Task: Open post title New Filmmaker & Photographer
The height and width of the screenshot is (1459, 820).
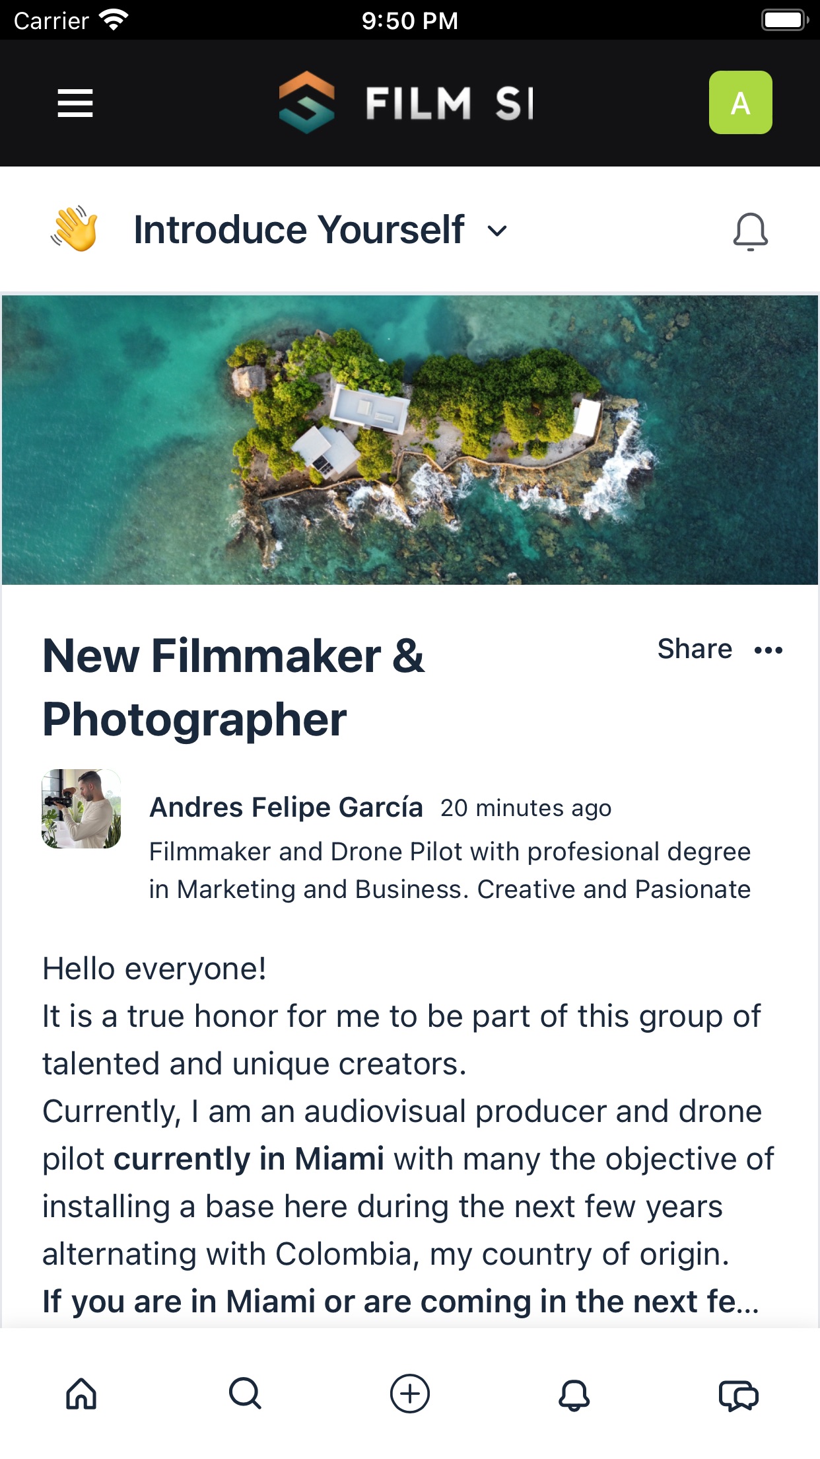Action: coord(234,687)
